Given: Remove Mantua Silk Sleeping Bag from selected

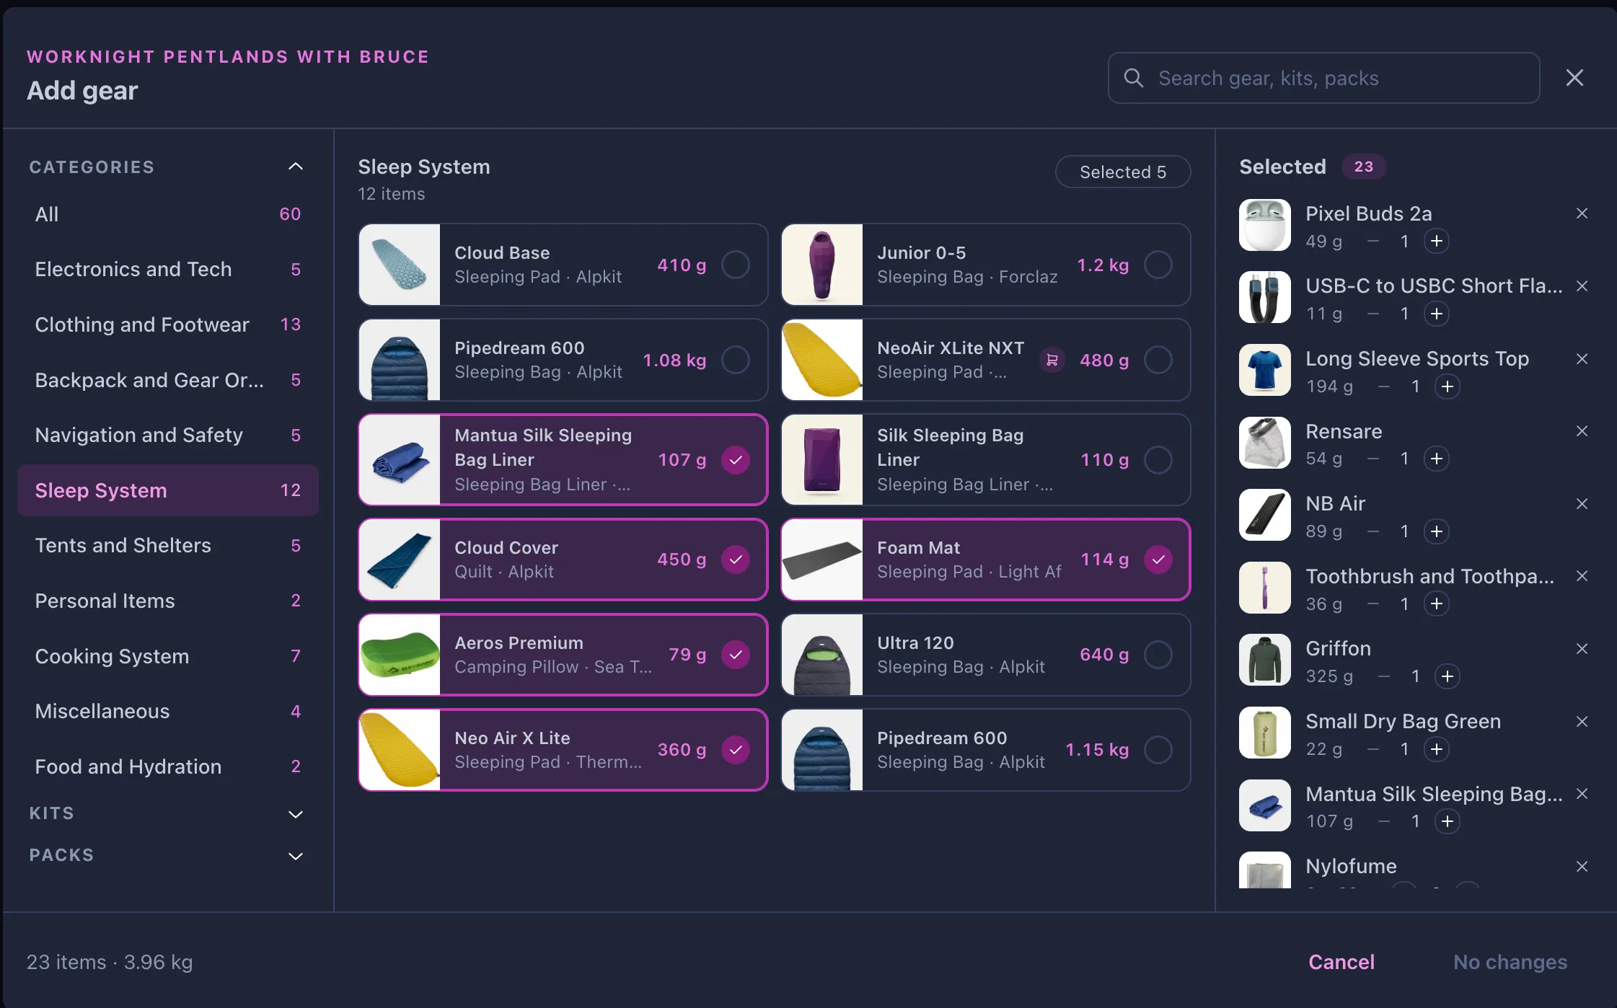Looking at the screenshot, I should coord(1582,794).
